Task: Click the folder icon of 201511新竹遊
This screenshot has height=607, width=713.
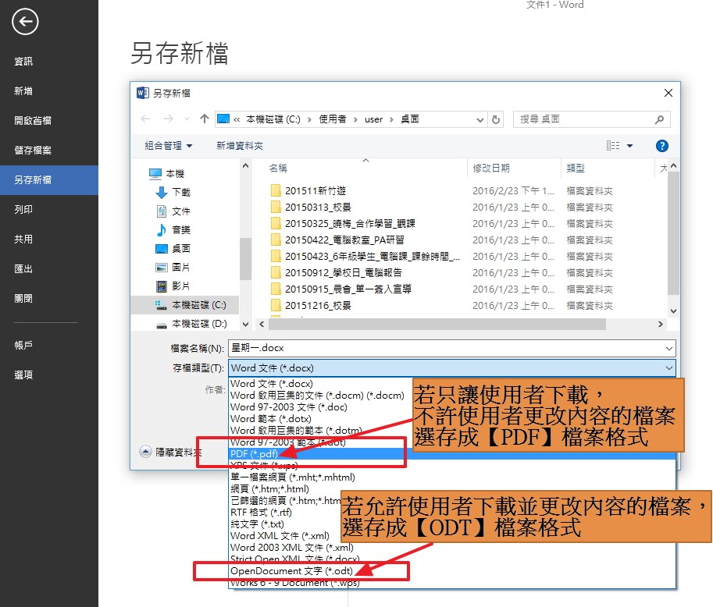Action: click(x=275, y=190)
